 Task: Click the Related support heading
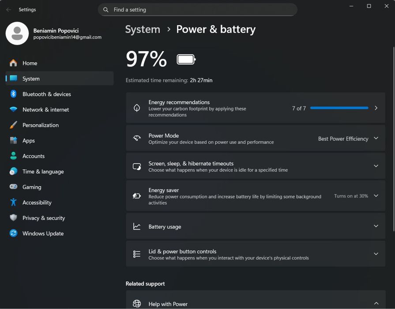coord(145,283)
